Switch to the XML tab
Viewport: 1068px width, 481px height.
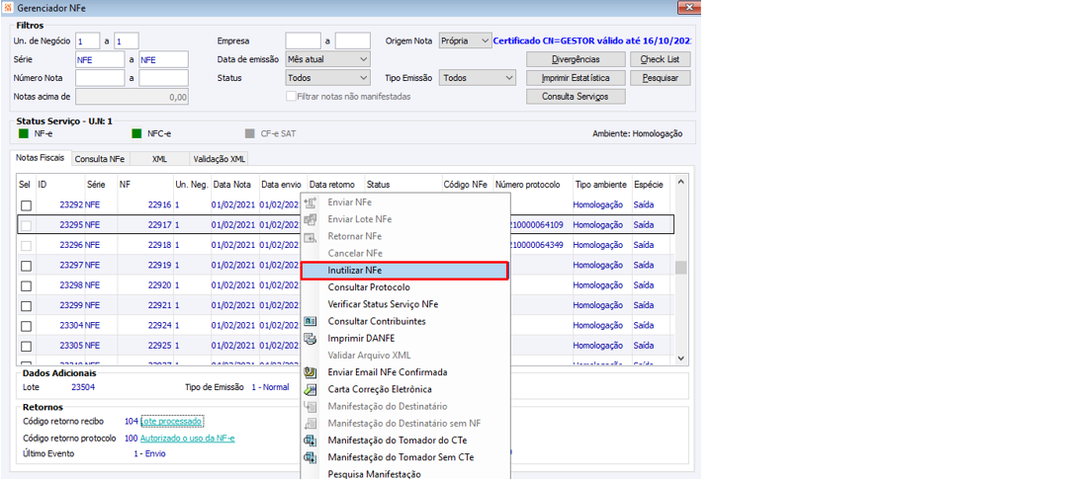tap(159, 159)
